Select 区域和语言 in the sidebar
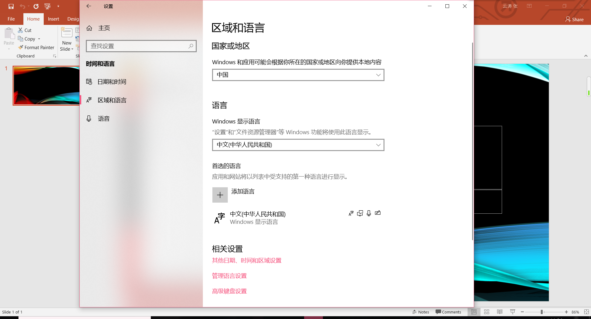Image resolution: width=591 pixels, height=319 pixels. click(141, 100)
